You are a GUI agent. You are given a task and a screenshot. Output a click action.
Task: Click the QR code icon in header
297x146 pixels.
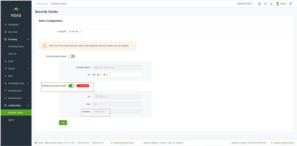tap(260, 4)
